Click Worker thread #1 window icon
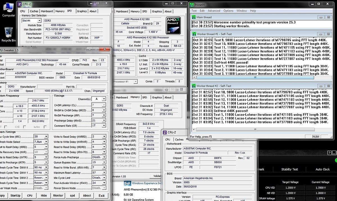Viewport: 337px width, 201px height. (x=194, y=34)
